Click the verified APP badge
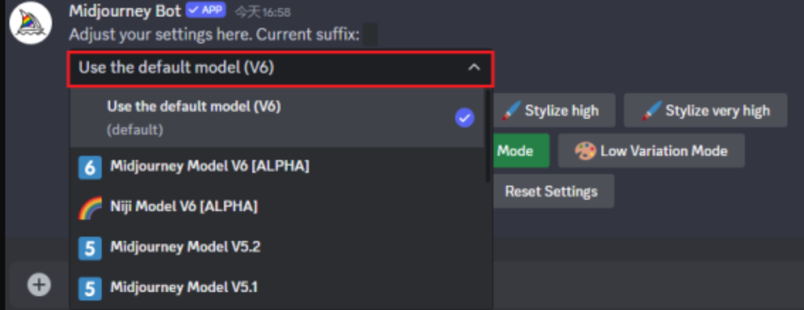 click(x=206, y=9)
